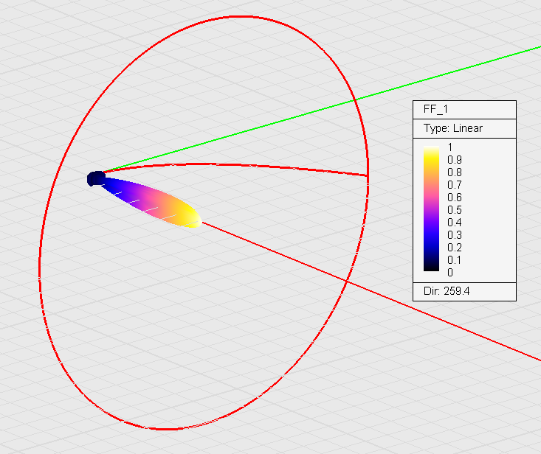Click the legend scale value 0.5
Screen dimensions: 541x454
tap(455, 210)
